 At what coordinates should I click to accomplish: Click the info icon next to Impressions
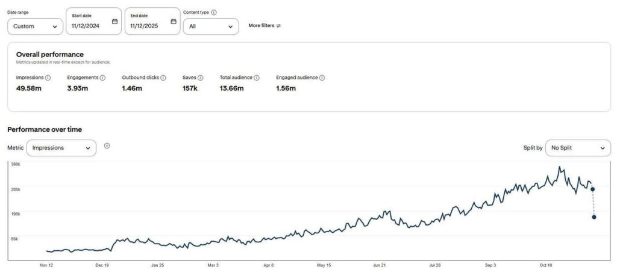pyautogui.click(x=48, y=78)
